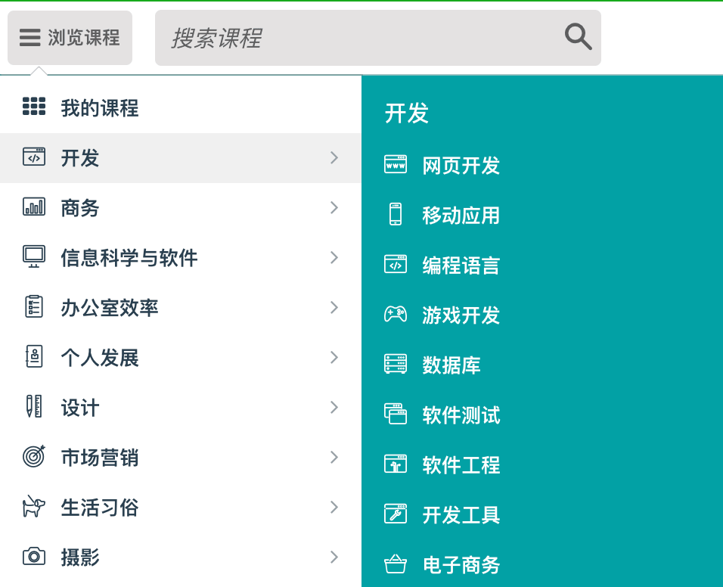Select the 个人发展 menu item
This screenshot has width=723, height=587.
pos(100,358)
